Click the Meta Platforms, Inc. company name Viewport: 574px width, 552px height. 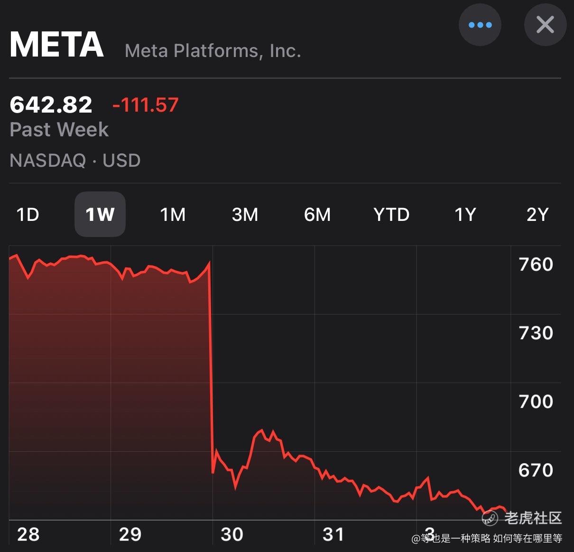(x=213, y=51)
